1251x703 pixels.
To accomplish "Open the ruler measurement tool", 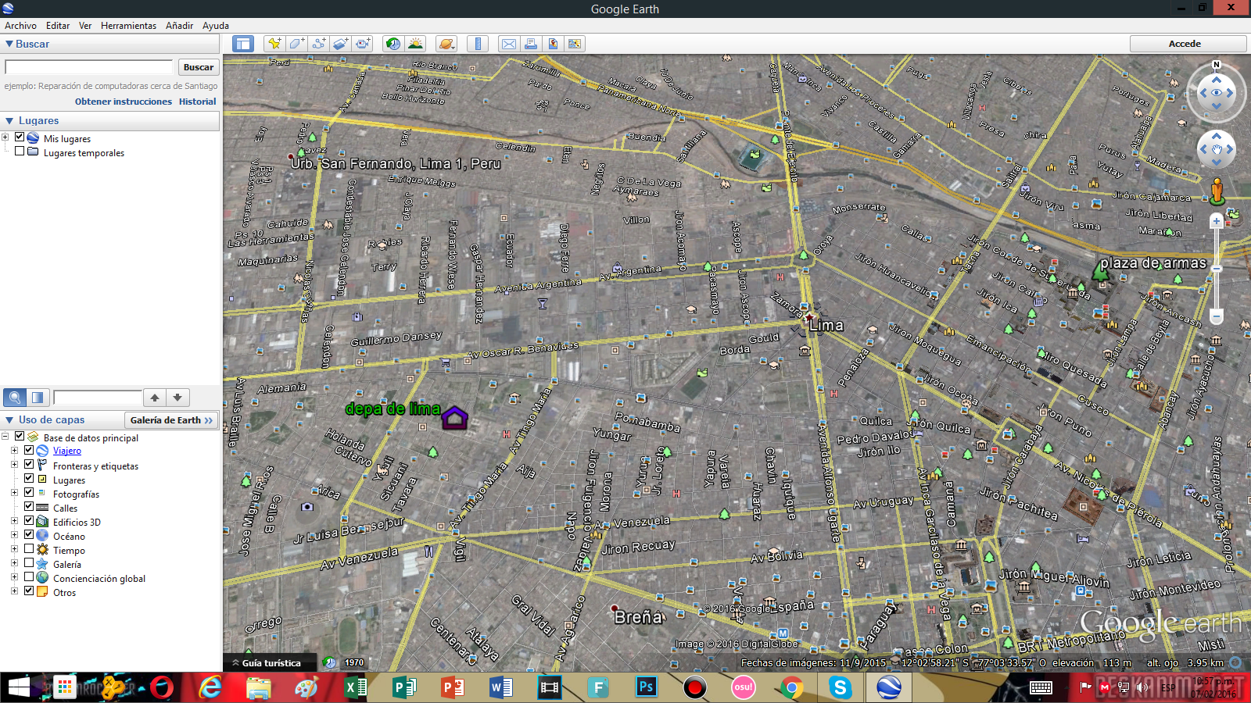I will (x=478, y=44).
